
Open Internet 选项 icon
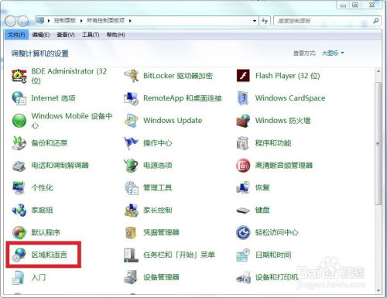pos(19,98)
